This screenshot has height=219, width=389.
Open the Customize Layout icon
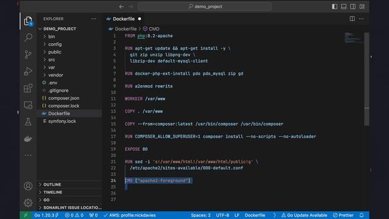362,7
